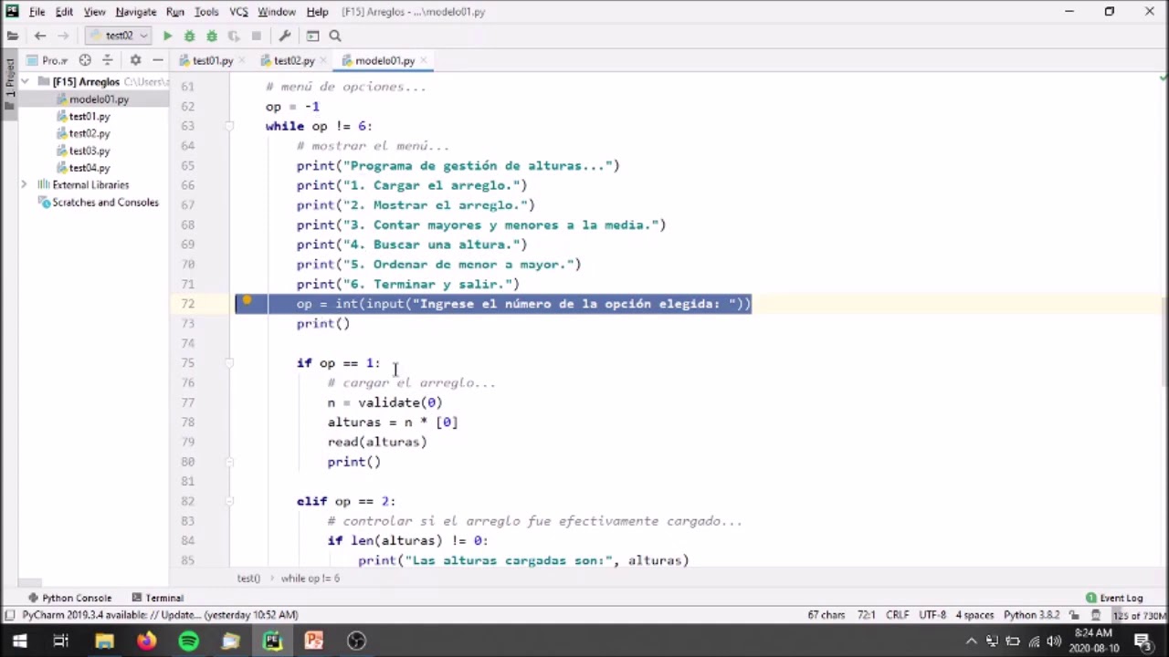The height and width of the screenshot is (657, 1169).
Task: Switch to the test01.py editor tab
Action: (x=212, y=60)
